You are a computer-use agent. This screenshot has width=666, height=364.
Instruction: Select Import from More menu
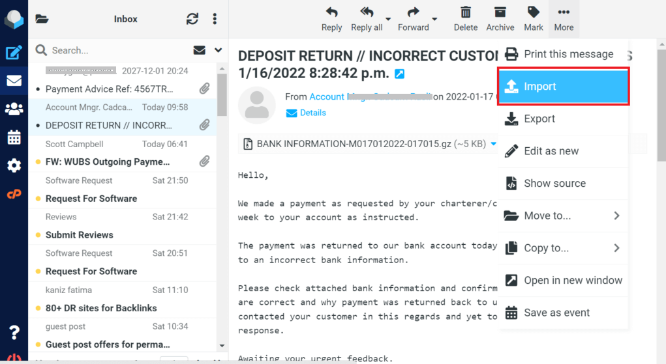[563, 87]
